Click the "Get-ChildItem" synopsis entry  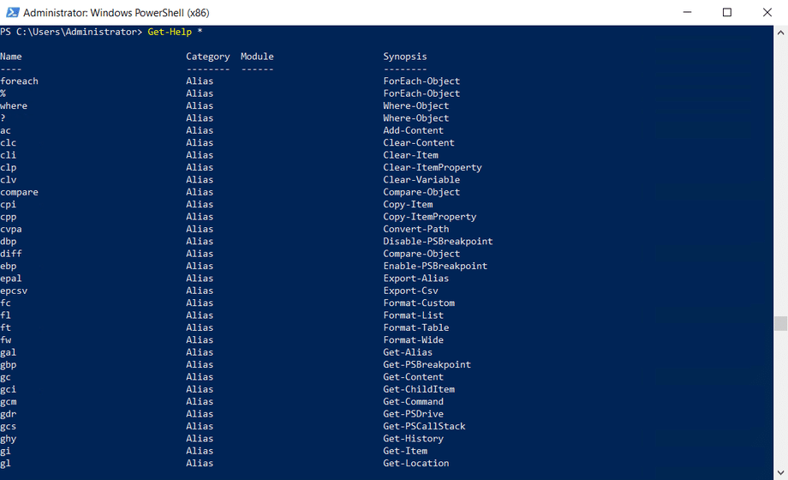(419, 389)
